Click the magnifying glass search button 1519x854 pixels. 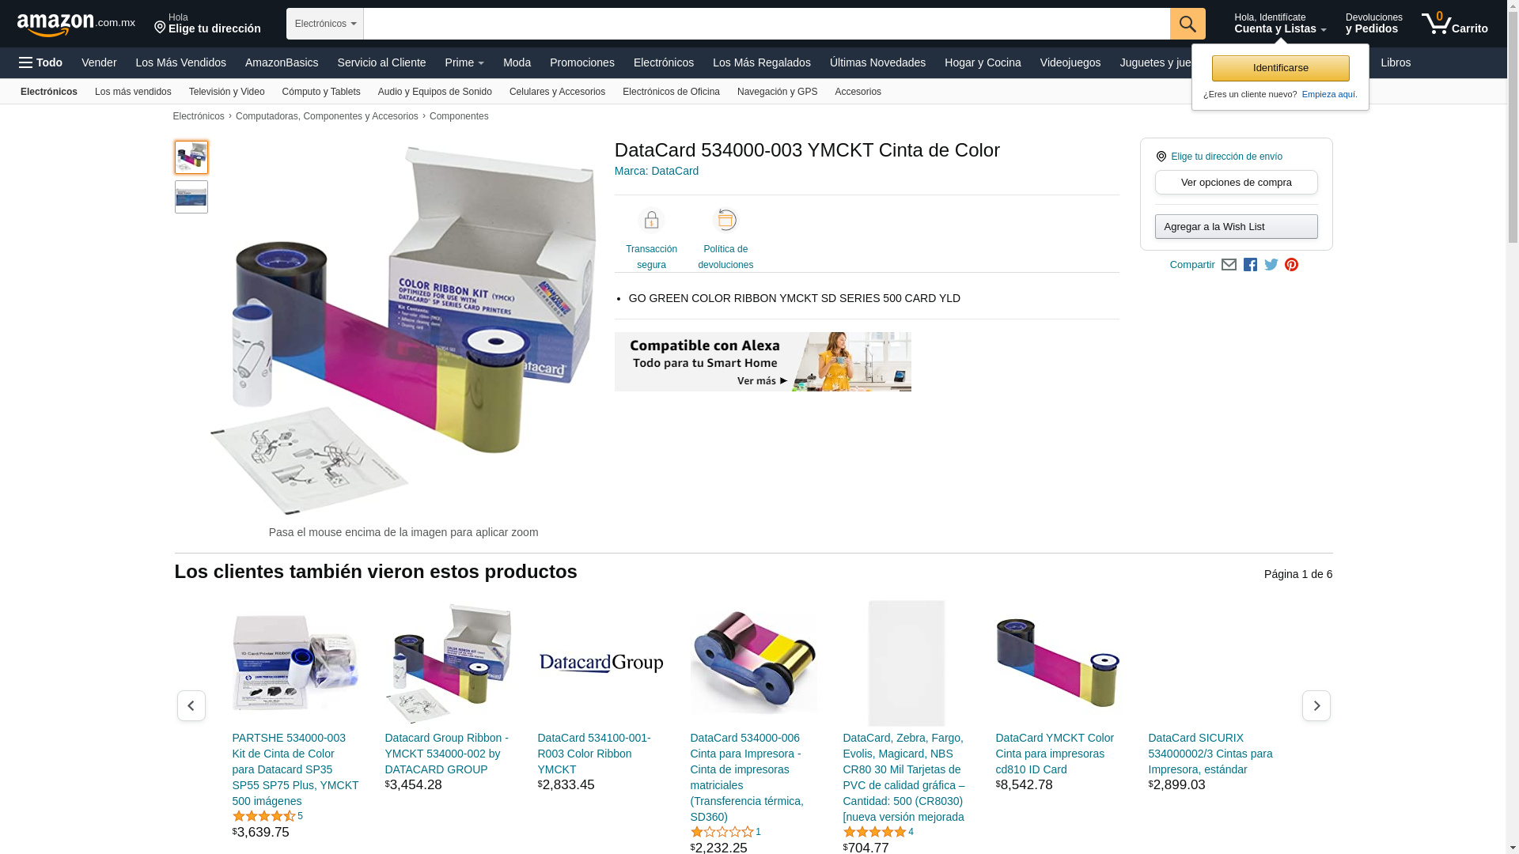tap(1188, 24)
